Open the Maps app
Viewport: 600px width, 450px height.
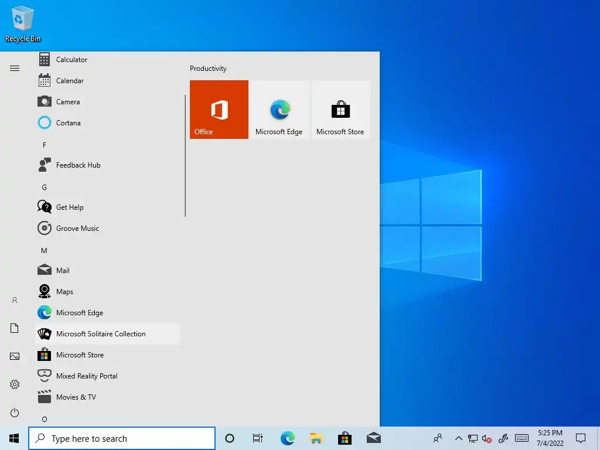point(108,291)
